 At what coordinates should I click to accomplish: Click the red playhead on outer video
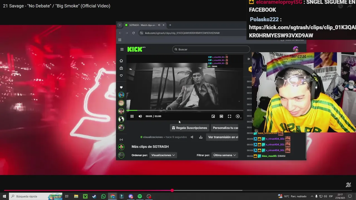point(172,191)
